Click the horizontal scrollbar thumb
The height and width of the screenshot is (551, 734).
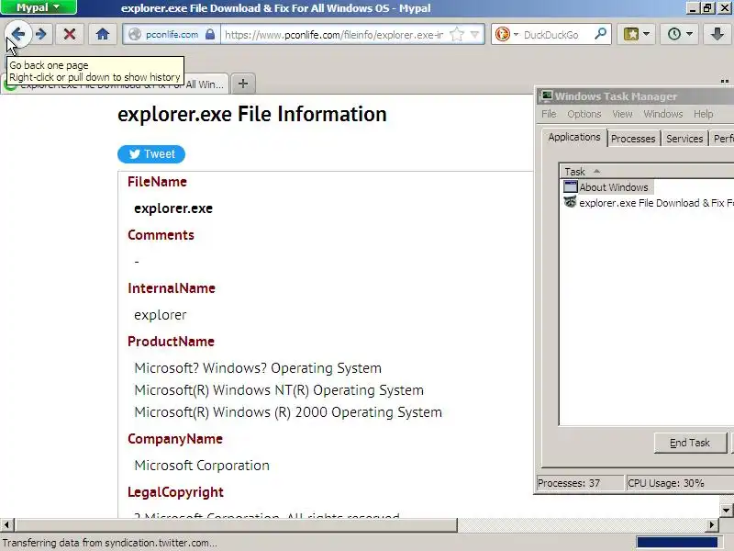tap(236, 524)
